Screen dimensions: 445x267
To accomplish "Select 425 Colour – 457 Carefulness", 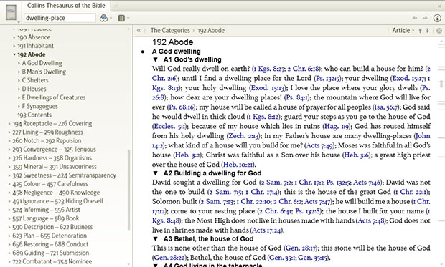I will [50, 184].
